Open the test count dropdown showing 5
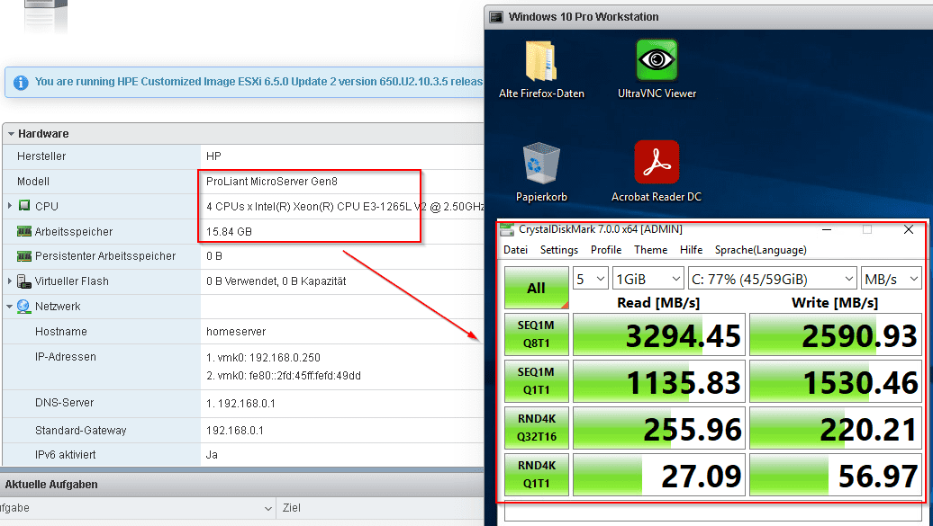Screen dimensions: 933x526 tap(590, 278)
